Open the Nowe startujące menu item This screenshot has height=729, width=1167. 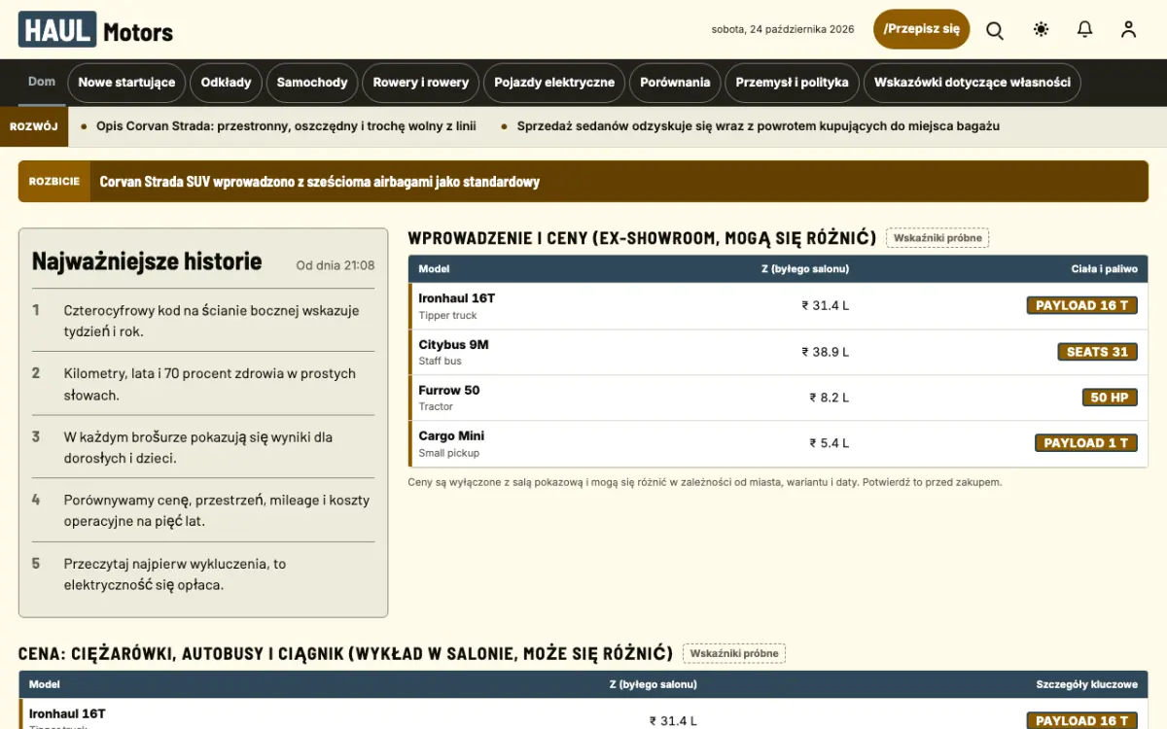(126, 83)
